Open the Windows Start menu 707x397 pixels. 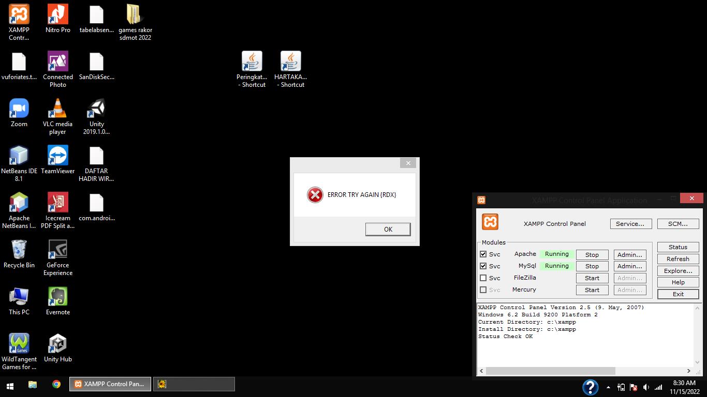[x=10, y=385]
